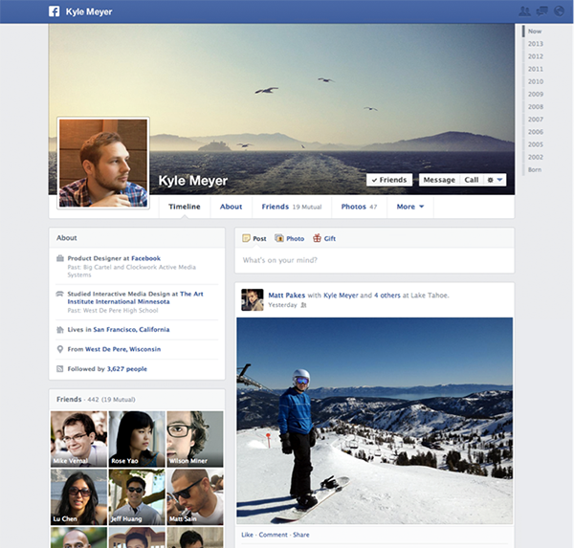The height and width of the screenshot is (548, 574).
Task: Click the Gift box icon in composer
Action: point(317,238)
